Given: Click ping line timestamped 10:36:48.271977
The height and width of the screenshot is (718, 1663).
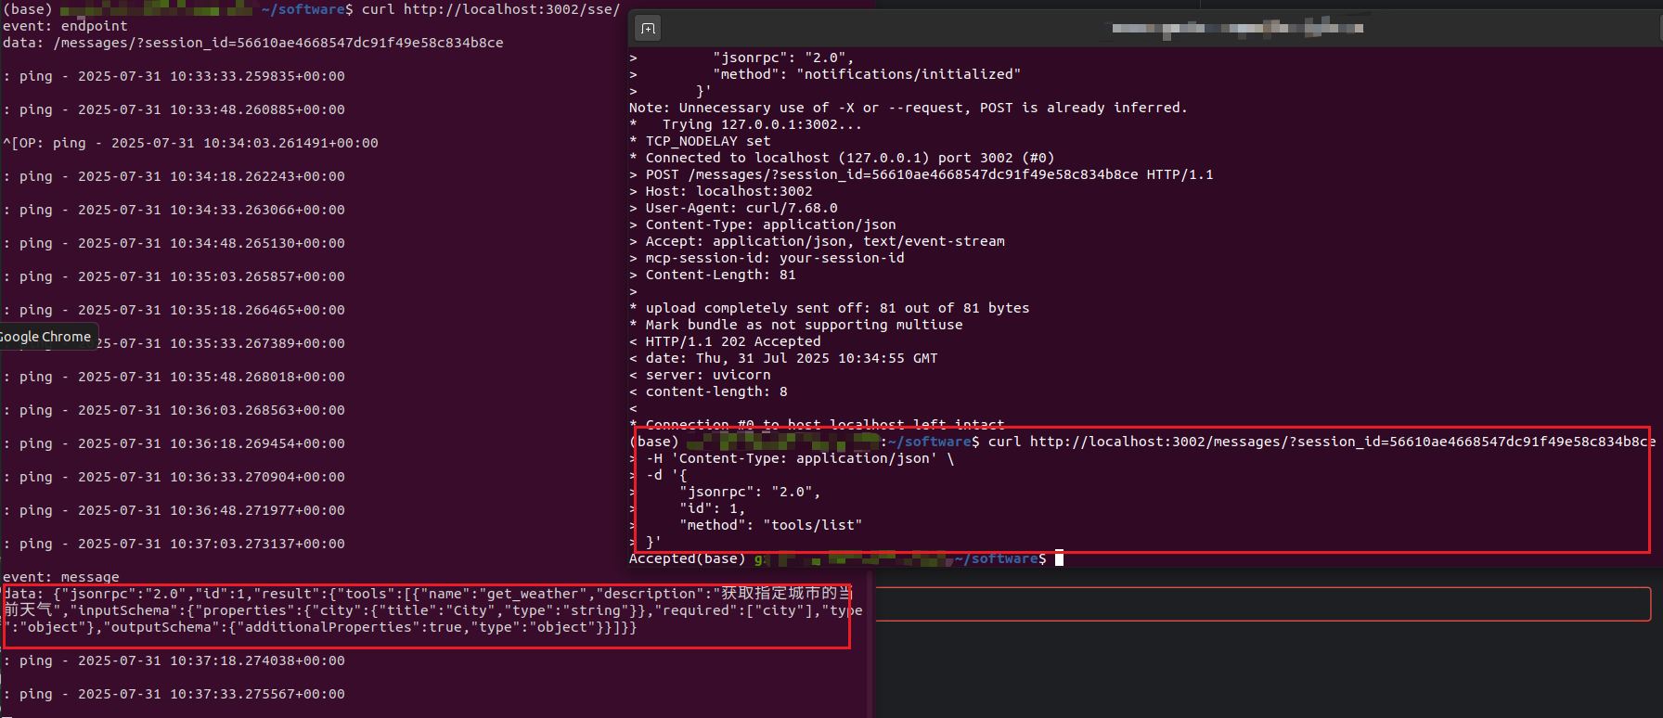Looking at the screenshot, I should [174, 510].
